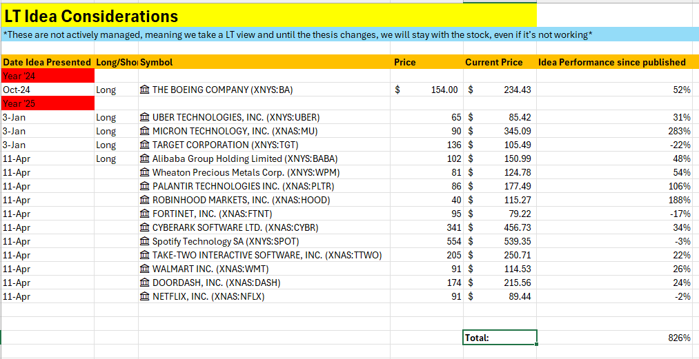Click the stock icon beside TARGET CORPORATION

145,145
